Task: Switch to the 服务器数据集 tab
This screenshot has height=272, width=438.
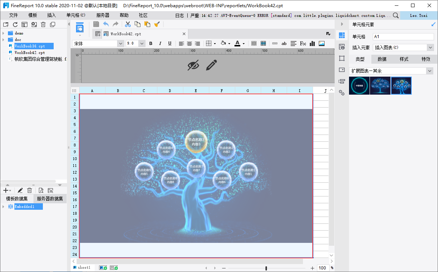Action: pos(50,199)
